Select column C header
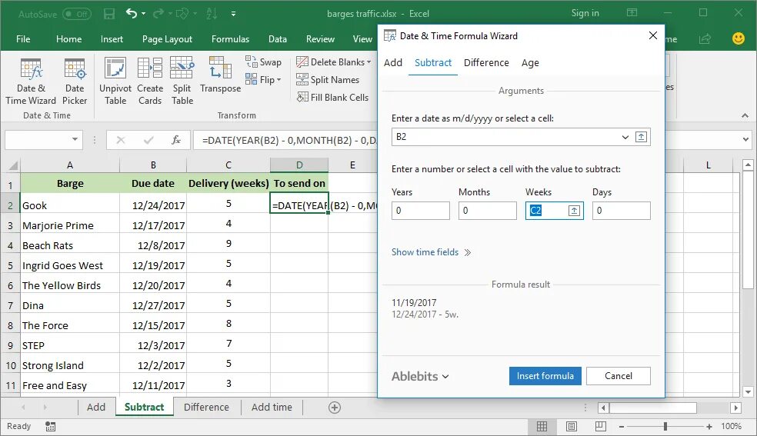Image resolution: width=757 pixels, height=436 pixels. point(228,165)
